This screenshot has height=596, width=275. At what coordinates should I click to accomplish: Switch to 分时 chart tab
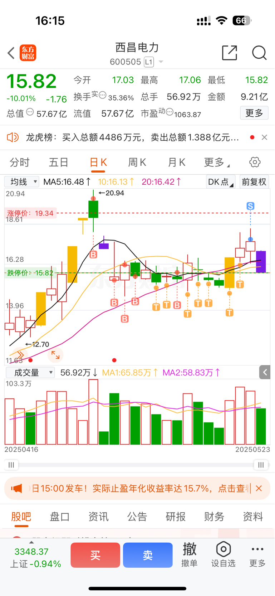point(20,163)
